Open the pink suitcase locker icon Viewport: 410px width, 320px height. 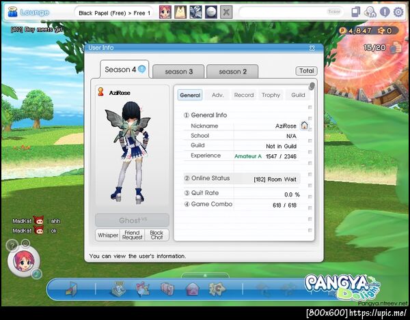point(167,289)
